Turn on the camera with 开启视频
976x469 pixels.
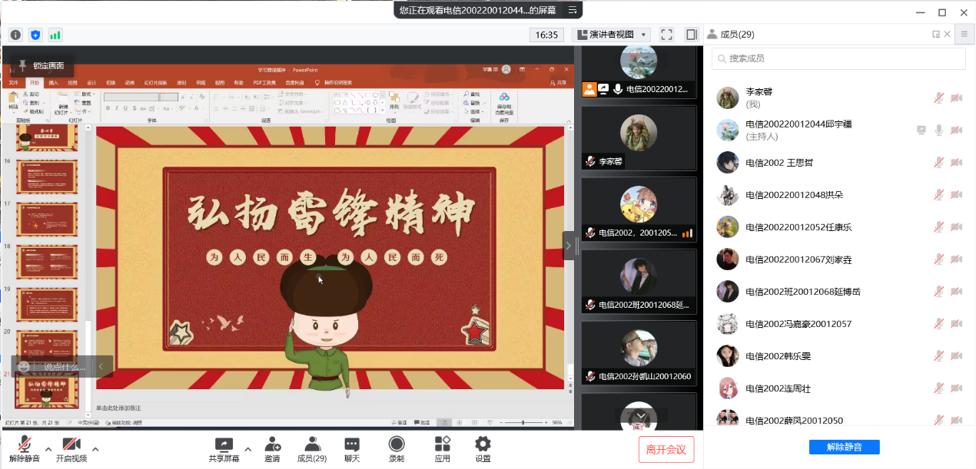71,449
